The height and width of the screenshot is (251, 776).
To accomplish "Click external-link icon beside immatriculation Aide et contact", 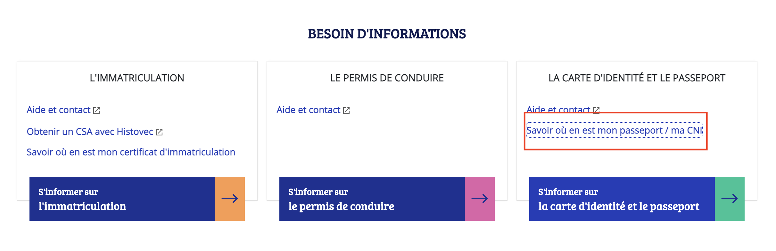I will (96, 110).
